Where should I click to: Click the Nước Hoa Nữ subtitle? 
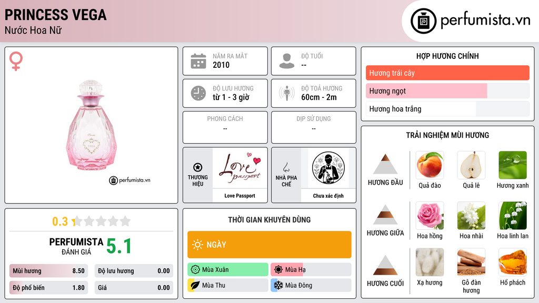33,30
